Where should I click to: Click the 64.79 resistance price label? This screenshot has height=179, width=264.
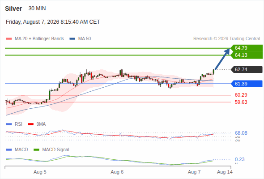click(247, 48)
